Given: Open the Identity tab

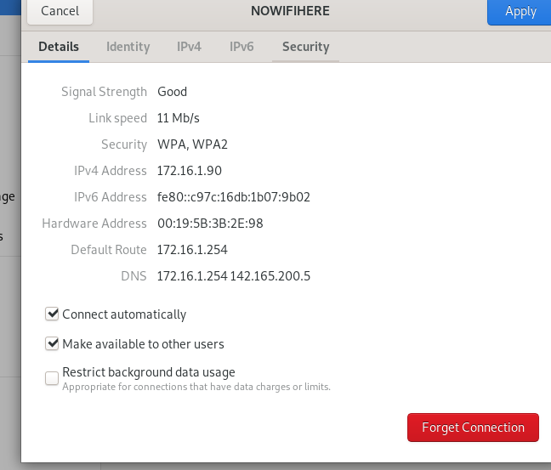Looking at the screenshot, I should 128,47.
